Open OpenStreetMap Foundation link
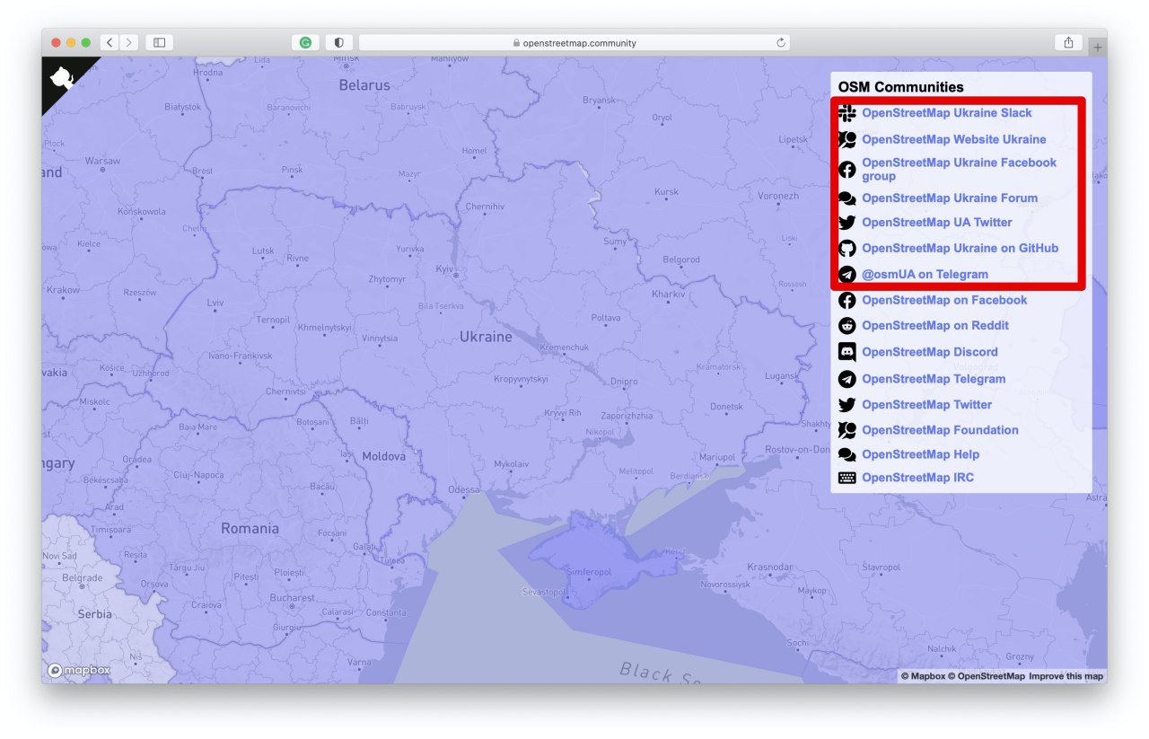Viewport: 1149px width, 739px height. [x=941, y=430]
